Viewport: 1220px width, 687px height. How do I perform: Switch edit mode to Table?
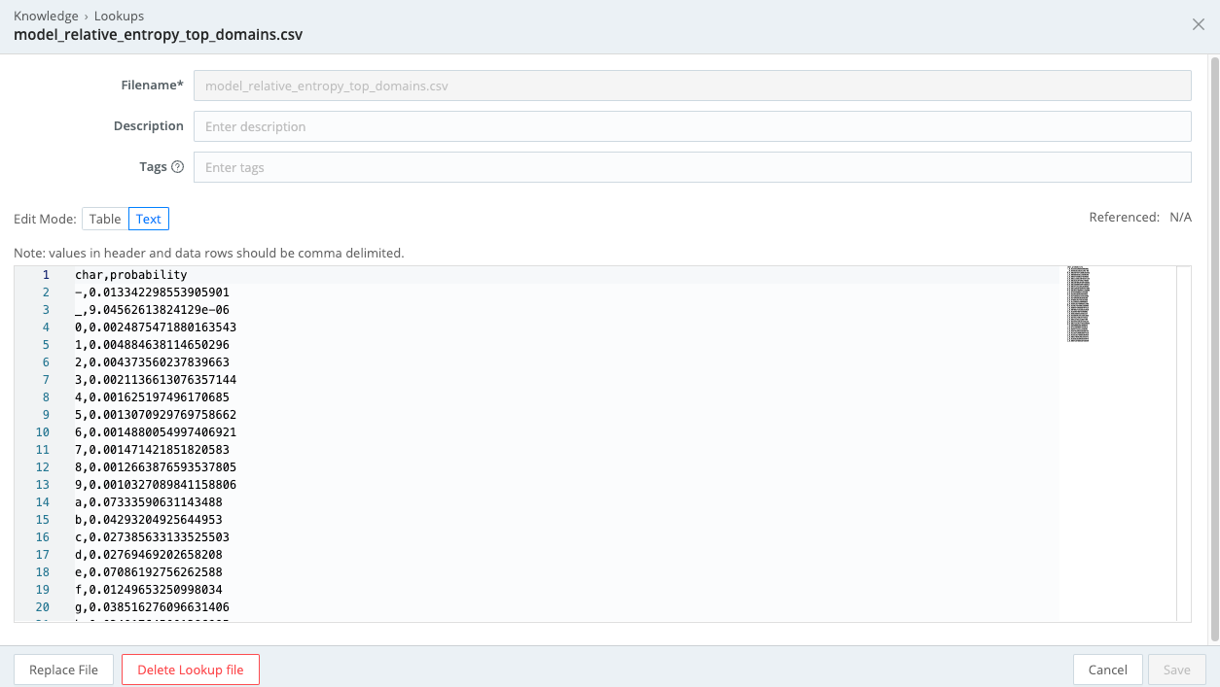105,219
